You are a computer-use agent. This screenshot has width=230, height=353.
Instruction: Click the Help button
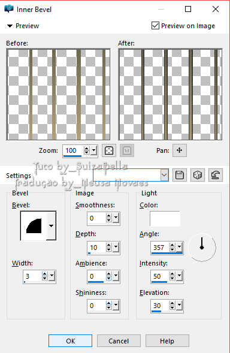pos(167,341)
